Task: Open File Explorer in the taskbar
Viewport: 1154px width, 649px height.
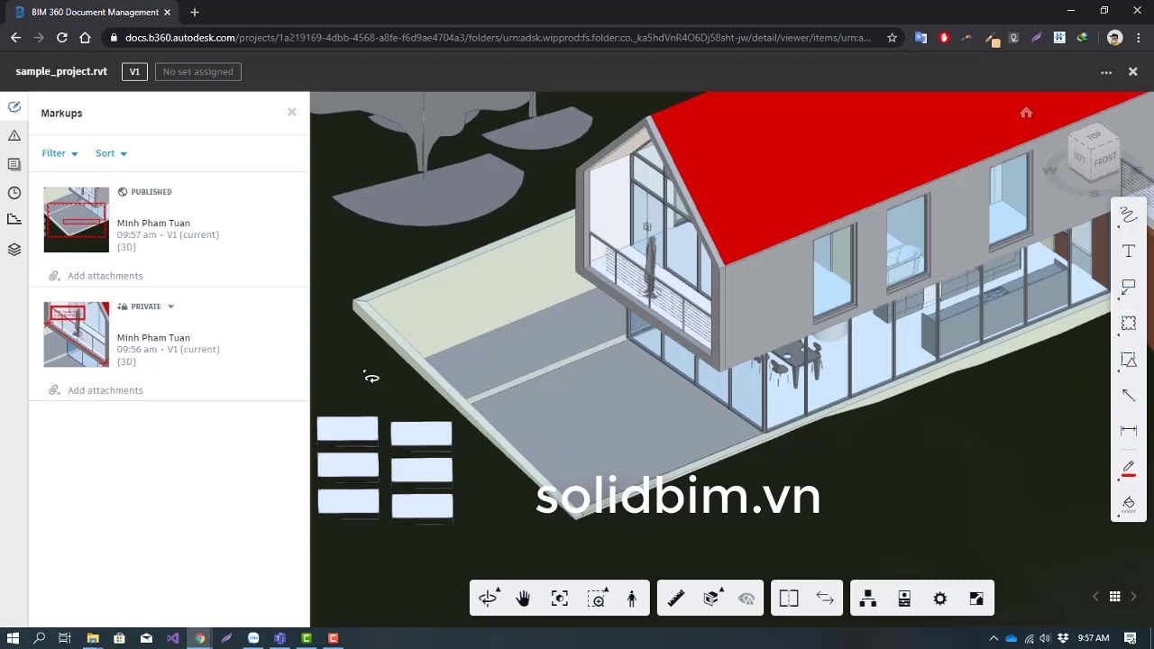Action: point(92,638)
